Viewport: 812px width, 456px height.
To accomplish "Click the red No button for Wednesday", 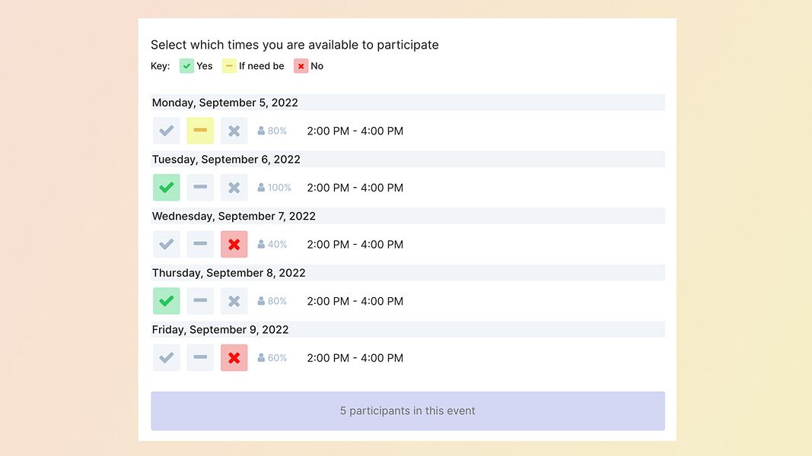I will (x=234, y=245).
